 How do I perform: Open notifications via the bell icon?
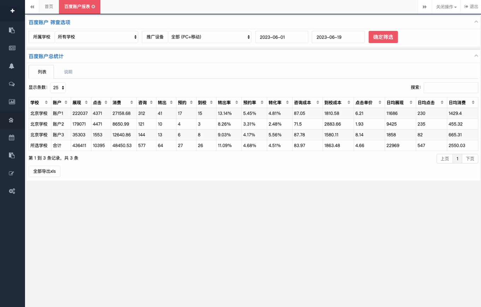click(12, 66)
